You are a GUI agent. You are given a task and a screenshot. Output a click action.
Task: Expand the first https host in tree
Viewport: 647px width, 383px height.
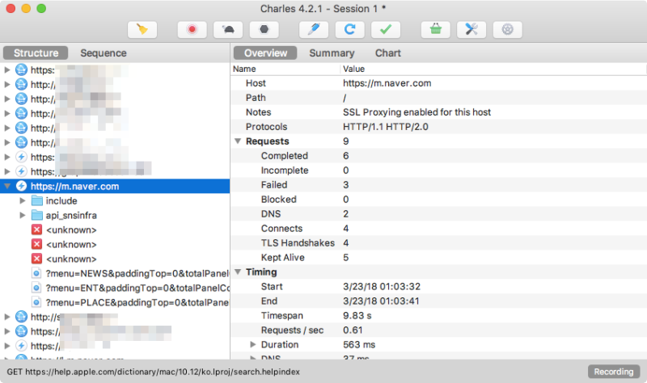pos(7,70)
